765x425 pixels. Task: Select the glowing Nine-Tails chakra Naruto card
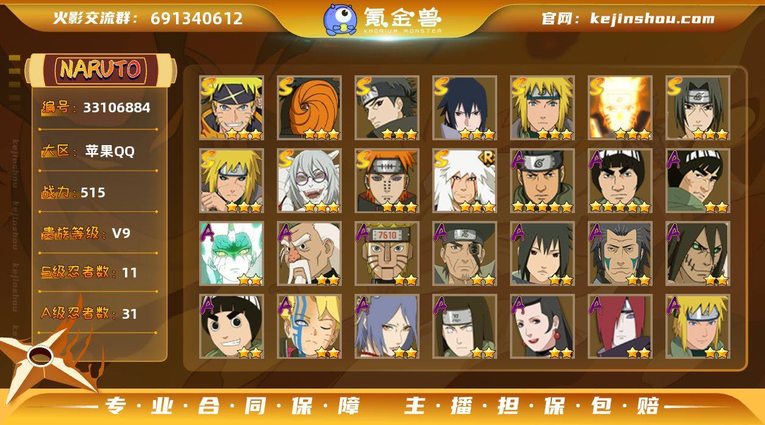pos(620,108)
